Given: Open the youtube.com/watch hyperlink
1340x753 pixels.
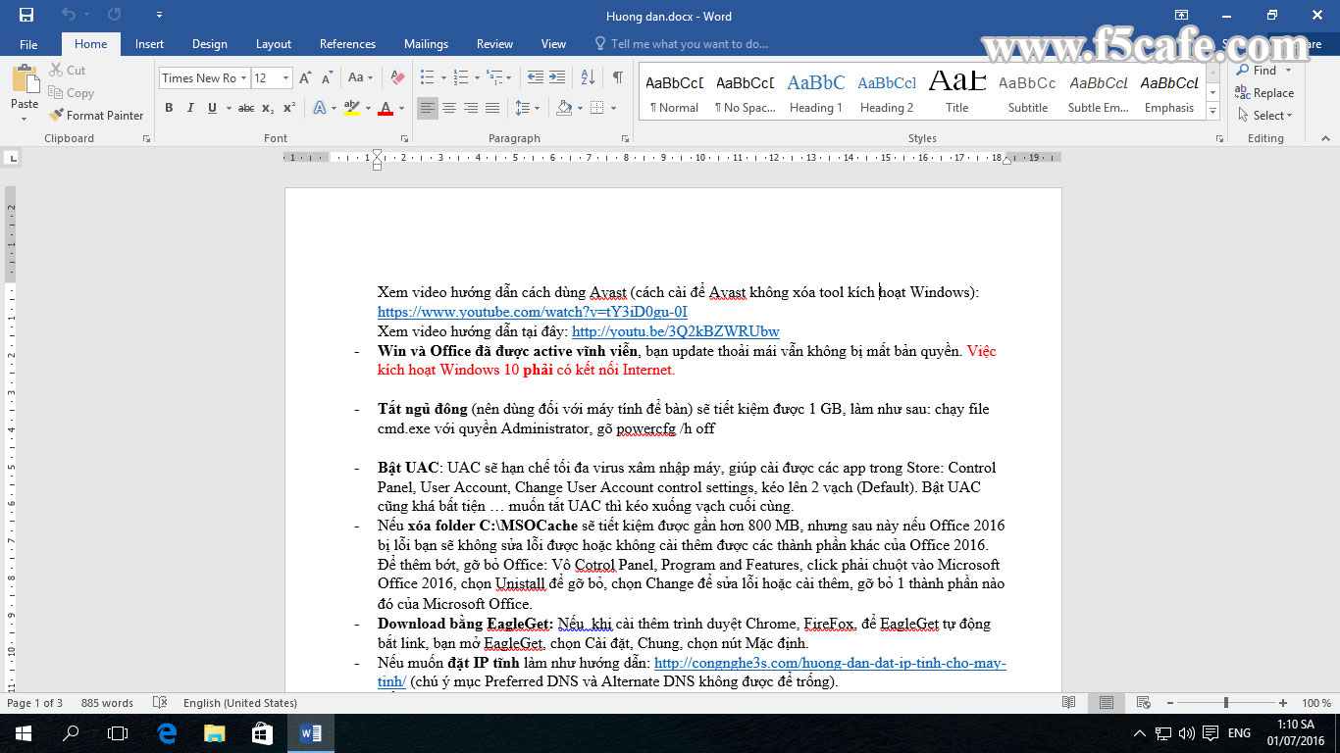Looking at the screenshot, I should pyautogui.click(x=533, y=312).
